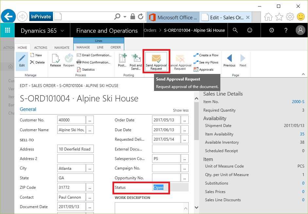
Task: Open the settings gear in Dynamics header
Action: click(271, 30)
